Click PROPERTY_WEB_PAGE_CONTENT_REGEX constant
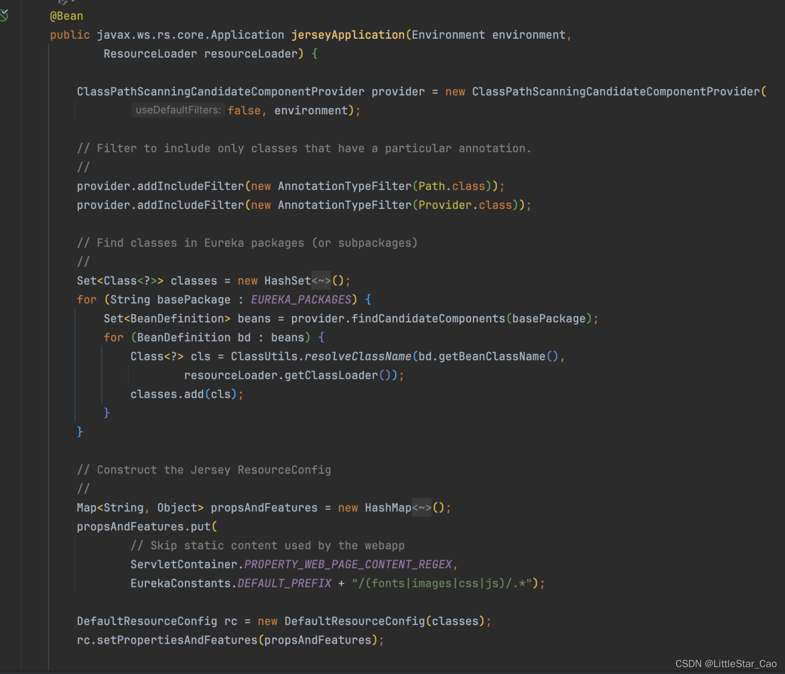The image size is (785, 674). 348,565
